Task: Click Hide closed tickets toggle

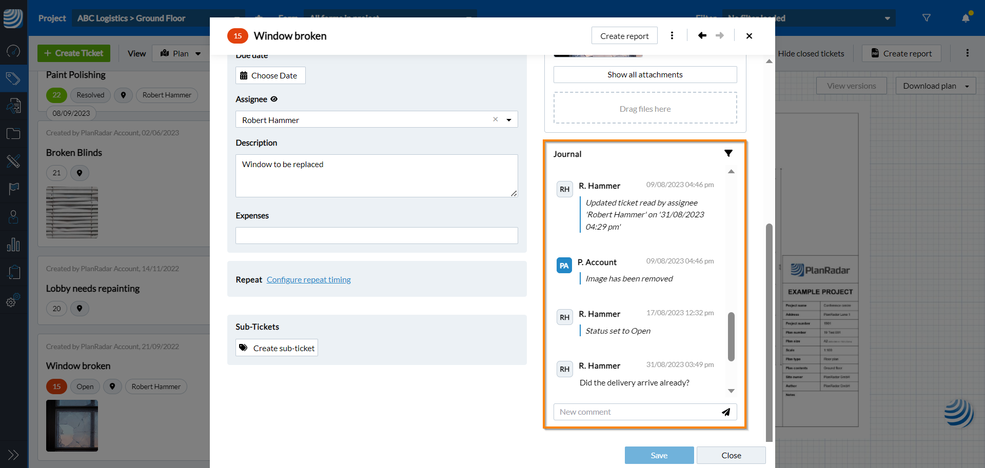Action: (x=811, y=53)
